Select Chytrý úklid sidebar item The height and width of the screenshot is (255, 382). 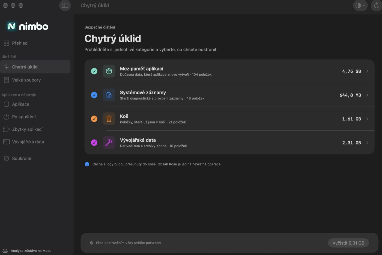tap(35, 67)
